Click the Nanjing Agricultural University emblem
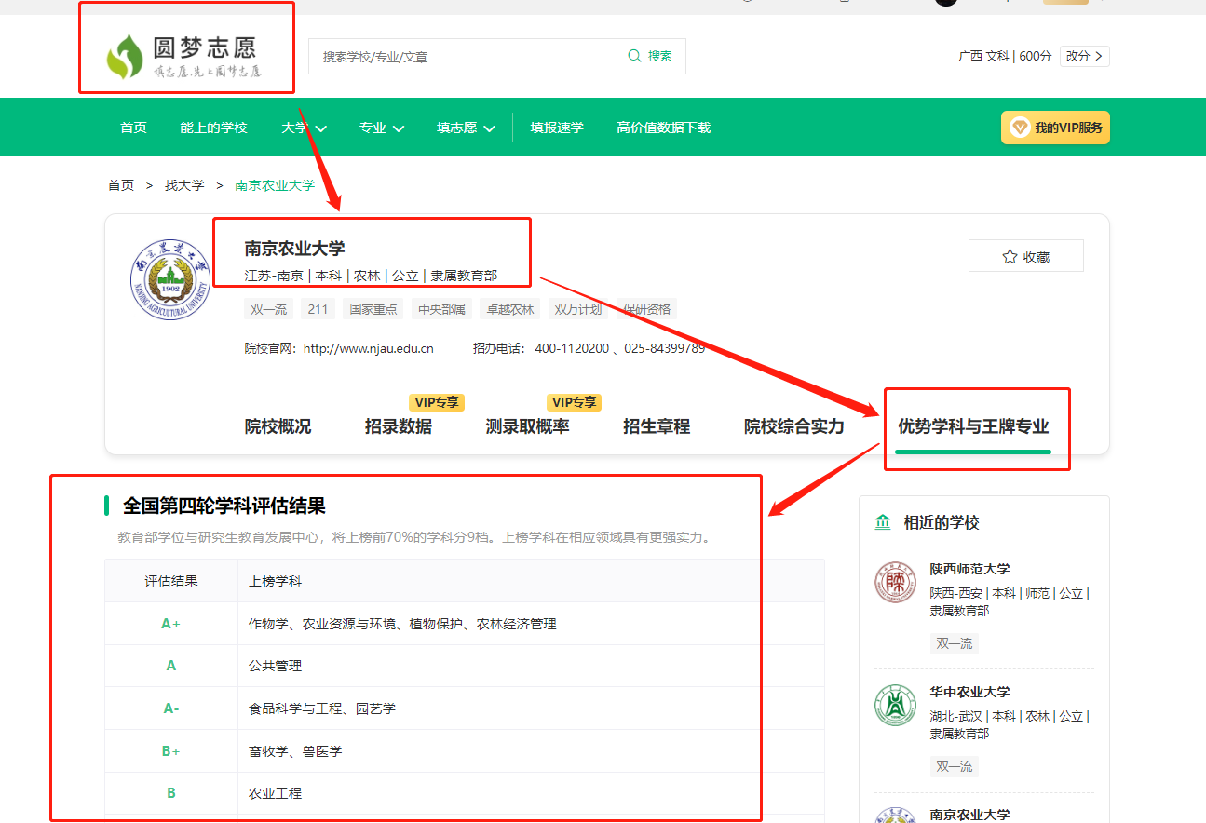 (170, 279)
